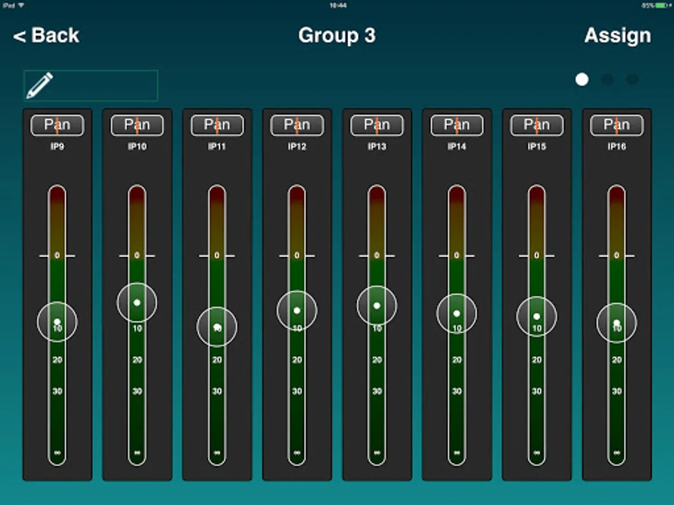
Task: Set IP11 fader to the 30 mark
Action: [x=217, y=391]
